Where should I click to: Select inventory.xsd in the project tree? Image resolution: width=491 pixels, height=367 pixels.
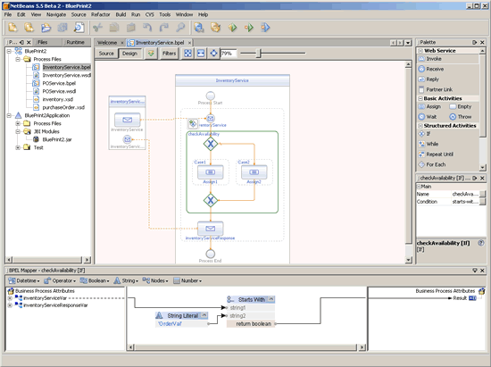(x=58, y=99)
